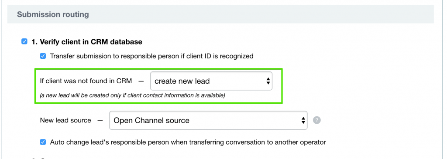The width and height of the screenshot is (447, 159).
Task: Click the italic note about new lead creation
Action: pos(133,95)
